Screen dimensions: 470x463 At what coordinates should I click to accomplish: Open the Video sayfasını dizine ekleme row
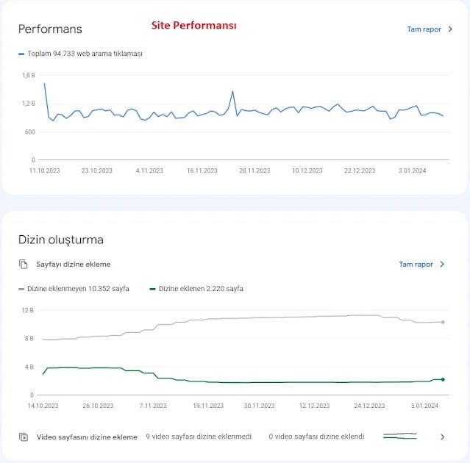pyautogui.click(x=87, y=437)
